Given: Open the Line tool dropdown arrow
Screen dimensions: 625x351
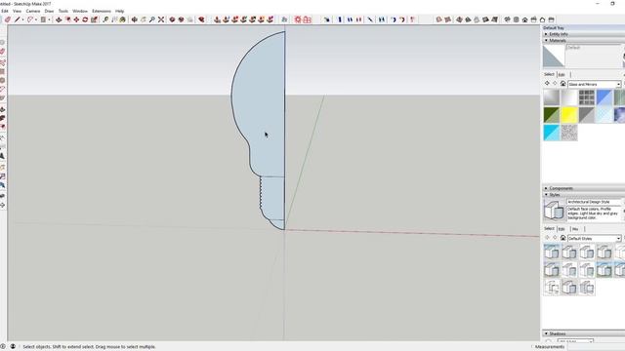Looking at the screenshot, I should 22,19.
